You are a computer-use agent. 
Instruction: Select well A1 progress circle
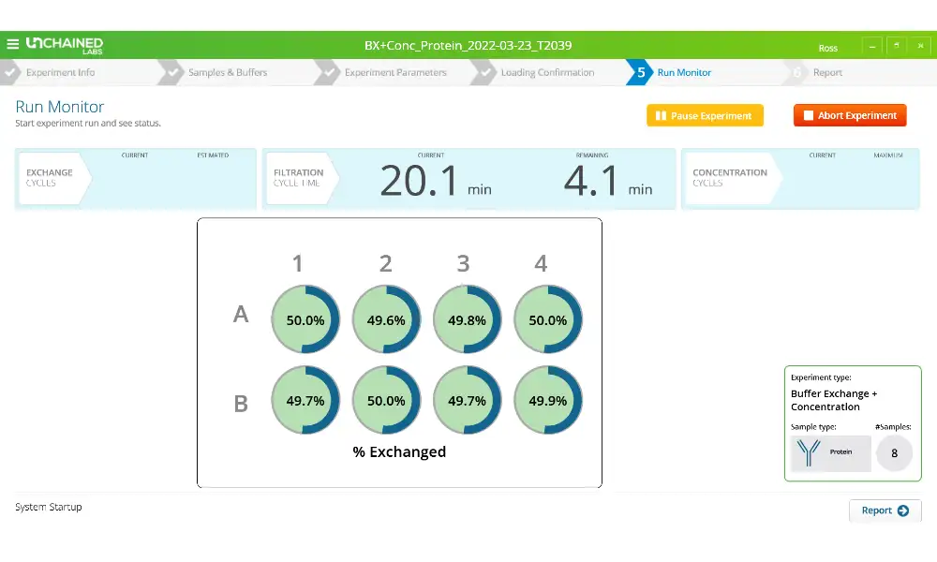coord(305,319)
